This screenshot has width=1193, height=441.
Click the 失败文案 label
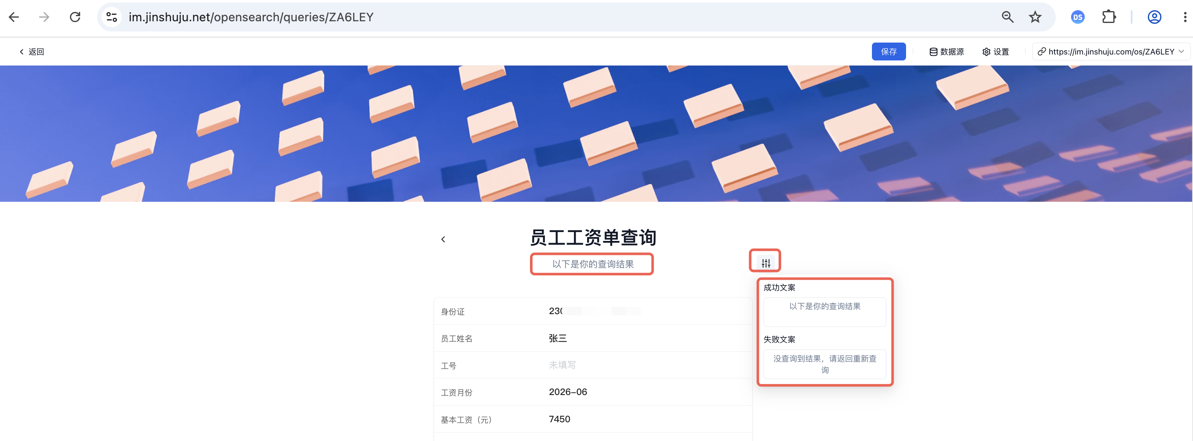(x=779, y=339)
